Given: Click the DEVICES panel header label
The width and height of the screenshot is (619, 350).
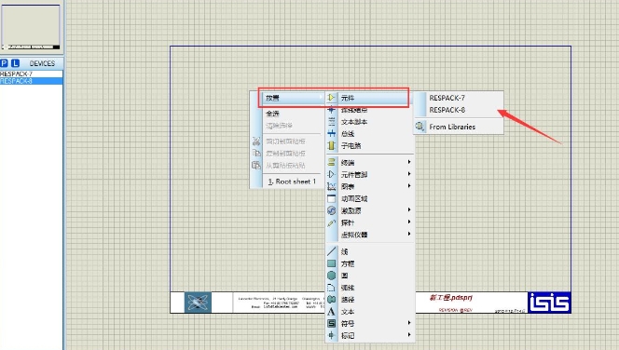Looking at the screenshot, I should 42,63.
